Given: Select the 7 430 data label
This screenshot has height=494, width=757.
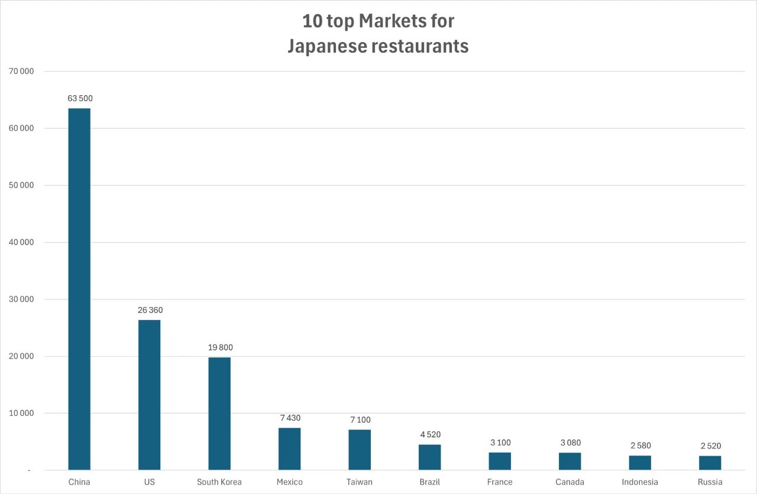Looking at the screenshot, I should click(x=290, y=418).
